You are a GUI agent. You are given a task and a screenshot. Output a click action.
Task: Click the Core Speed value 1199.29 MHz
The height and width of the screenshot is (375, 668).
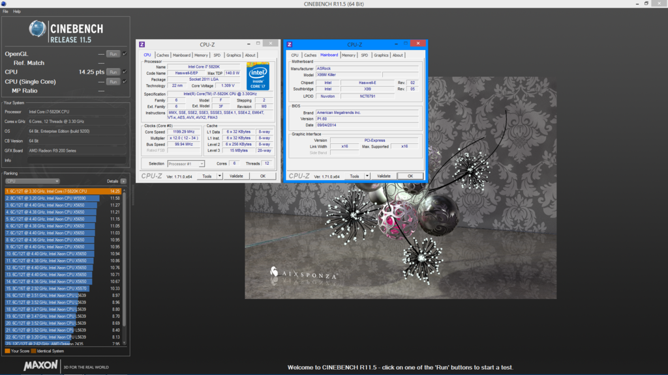[x=183, y=132]
